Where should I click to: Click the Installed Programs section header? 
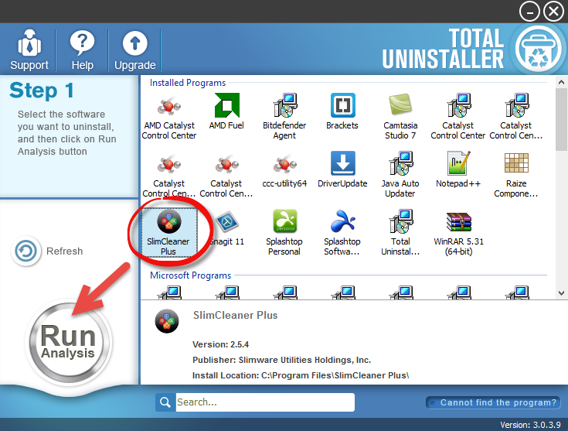(x=188, y=83)
